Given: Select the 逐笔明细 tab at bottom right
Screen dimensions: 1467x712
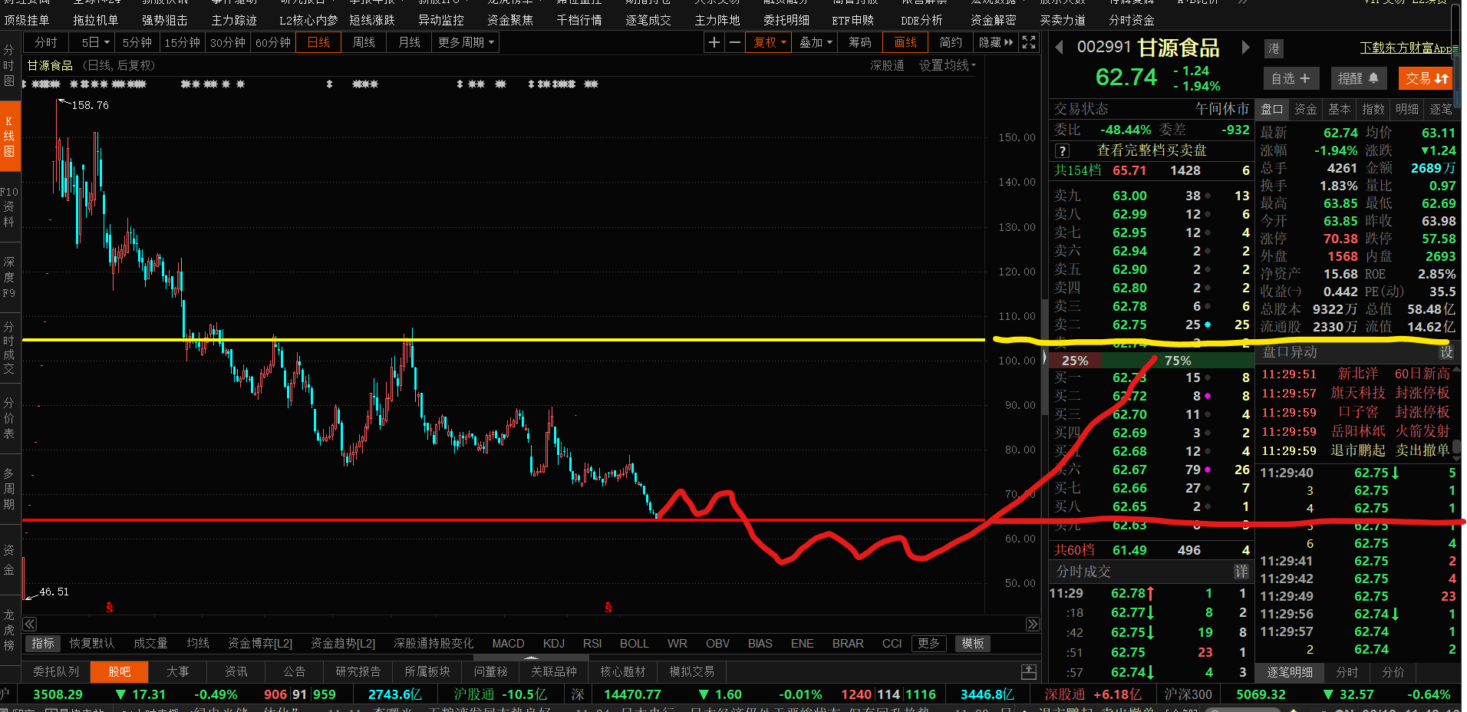Looking at the screenshot, I should (x=1290, y=673).
